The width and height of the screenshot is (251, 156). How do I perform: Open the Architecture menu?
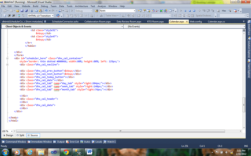[x=81, y=6]
